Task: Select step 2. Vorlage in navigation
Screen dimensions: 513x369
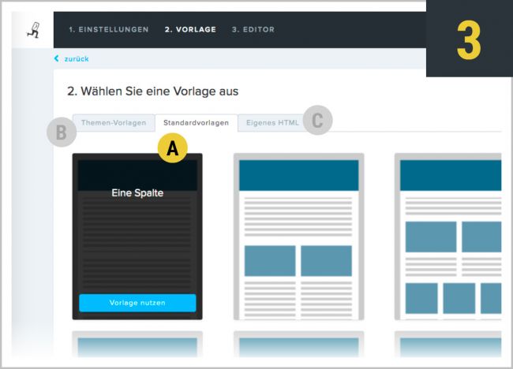Action: (x=189, y=30)
